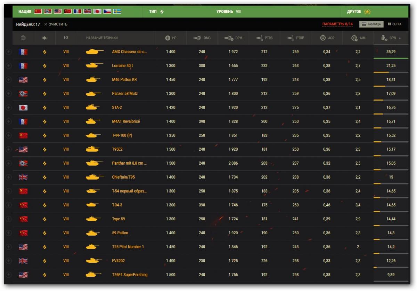The image size is (417, 291).
Task: Click the НАЙДЕНО: 17 results counter
Action: 28,24
